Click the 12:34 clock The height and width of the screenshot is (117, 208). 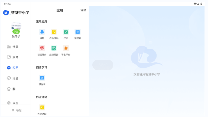pyautogui.click(x=7, y=4)
